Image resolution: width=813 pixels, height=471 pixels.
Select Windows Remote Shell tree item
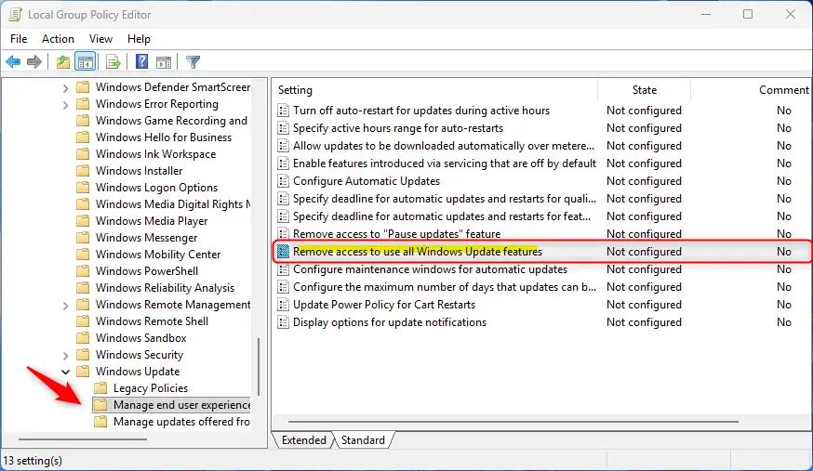(x=152, y=321)
